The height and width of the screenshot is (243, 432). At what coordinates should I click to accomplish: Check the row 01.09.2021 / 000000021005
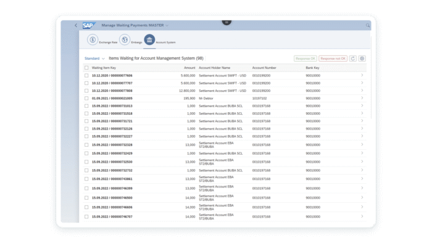(x=86, y=98)
